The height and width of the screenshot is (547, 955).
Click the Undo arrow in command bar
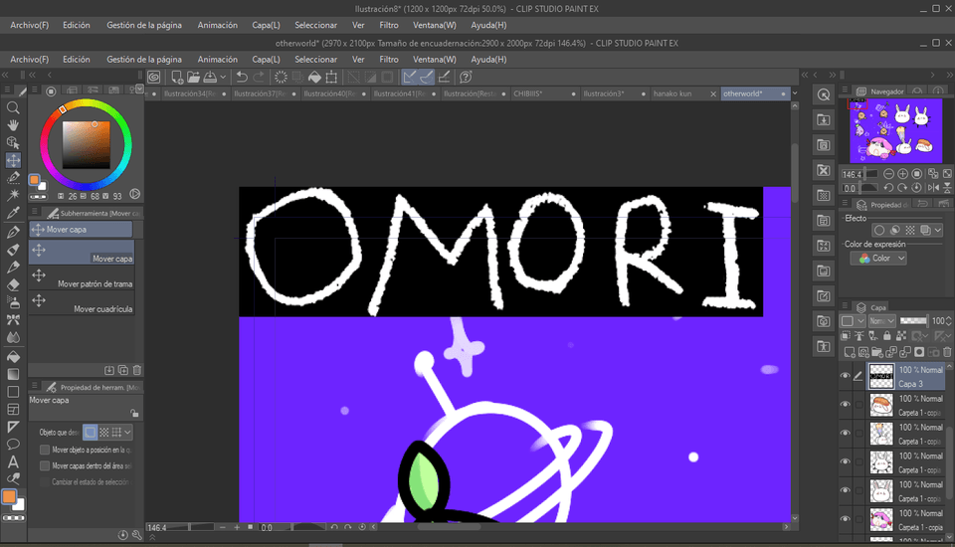(242, 77)
